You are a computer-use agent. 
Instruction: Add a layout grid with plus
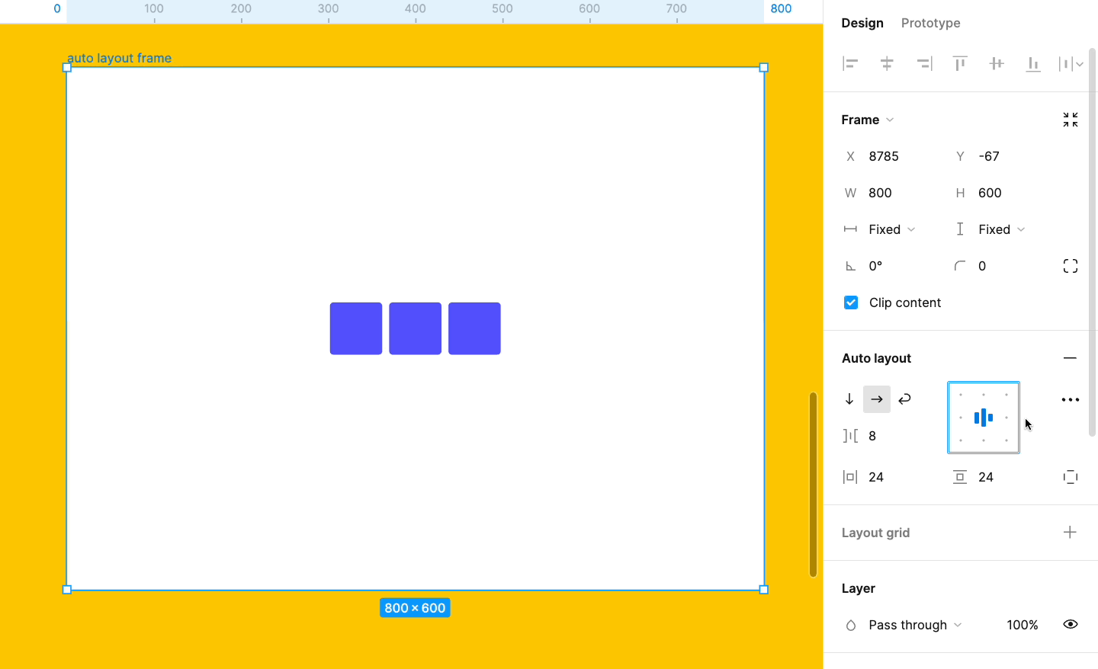1070,532
